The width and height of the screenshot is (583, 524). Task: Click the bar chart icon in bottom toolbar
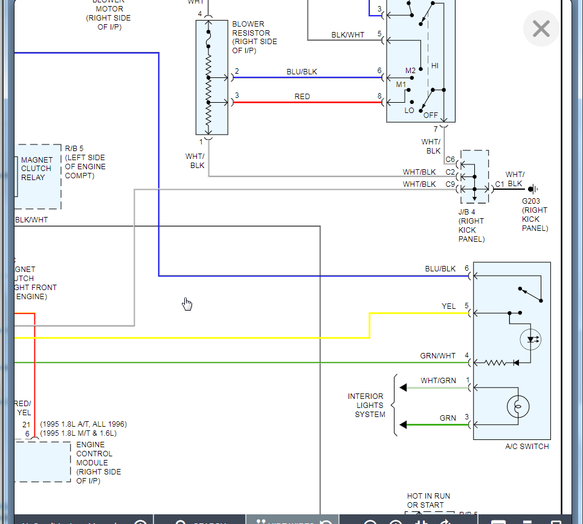coord(421,522)
